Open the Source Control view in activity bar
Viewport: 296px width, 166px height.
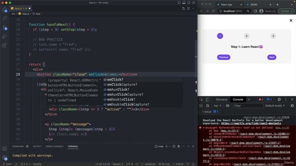pos(5,28)
